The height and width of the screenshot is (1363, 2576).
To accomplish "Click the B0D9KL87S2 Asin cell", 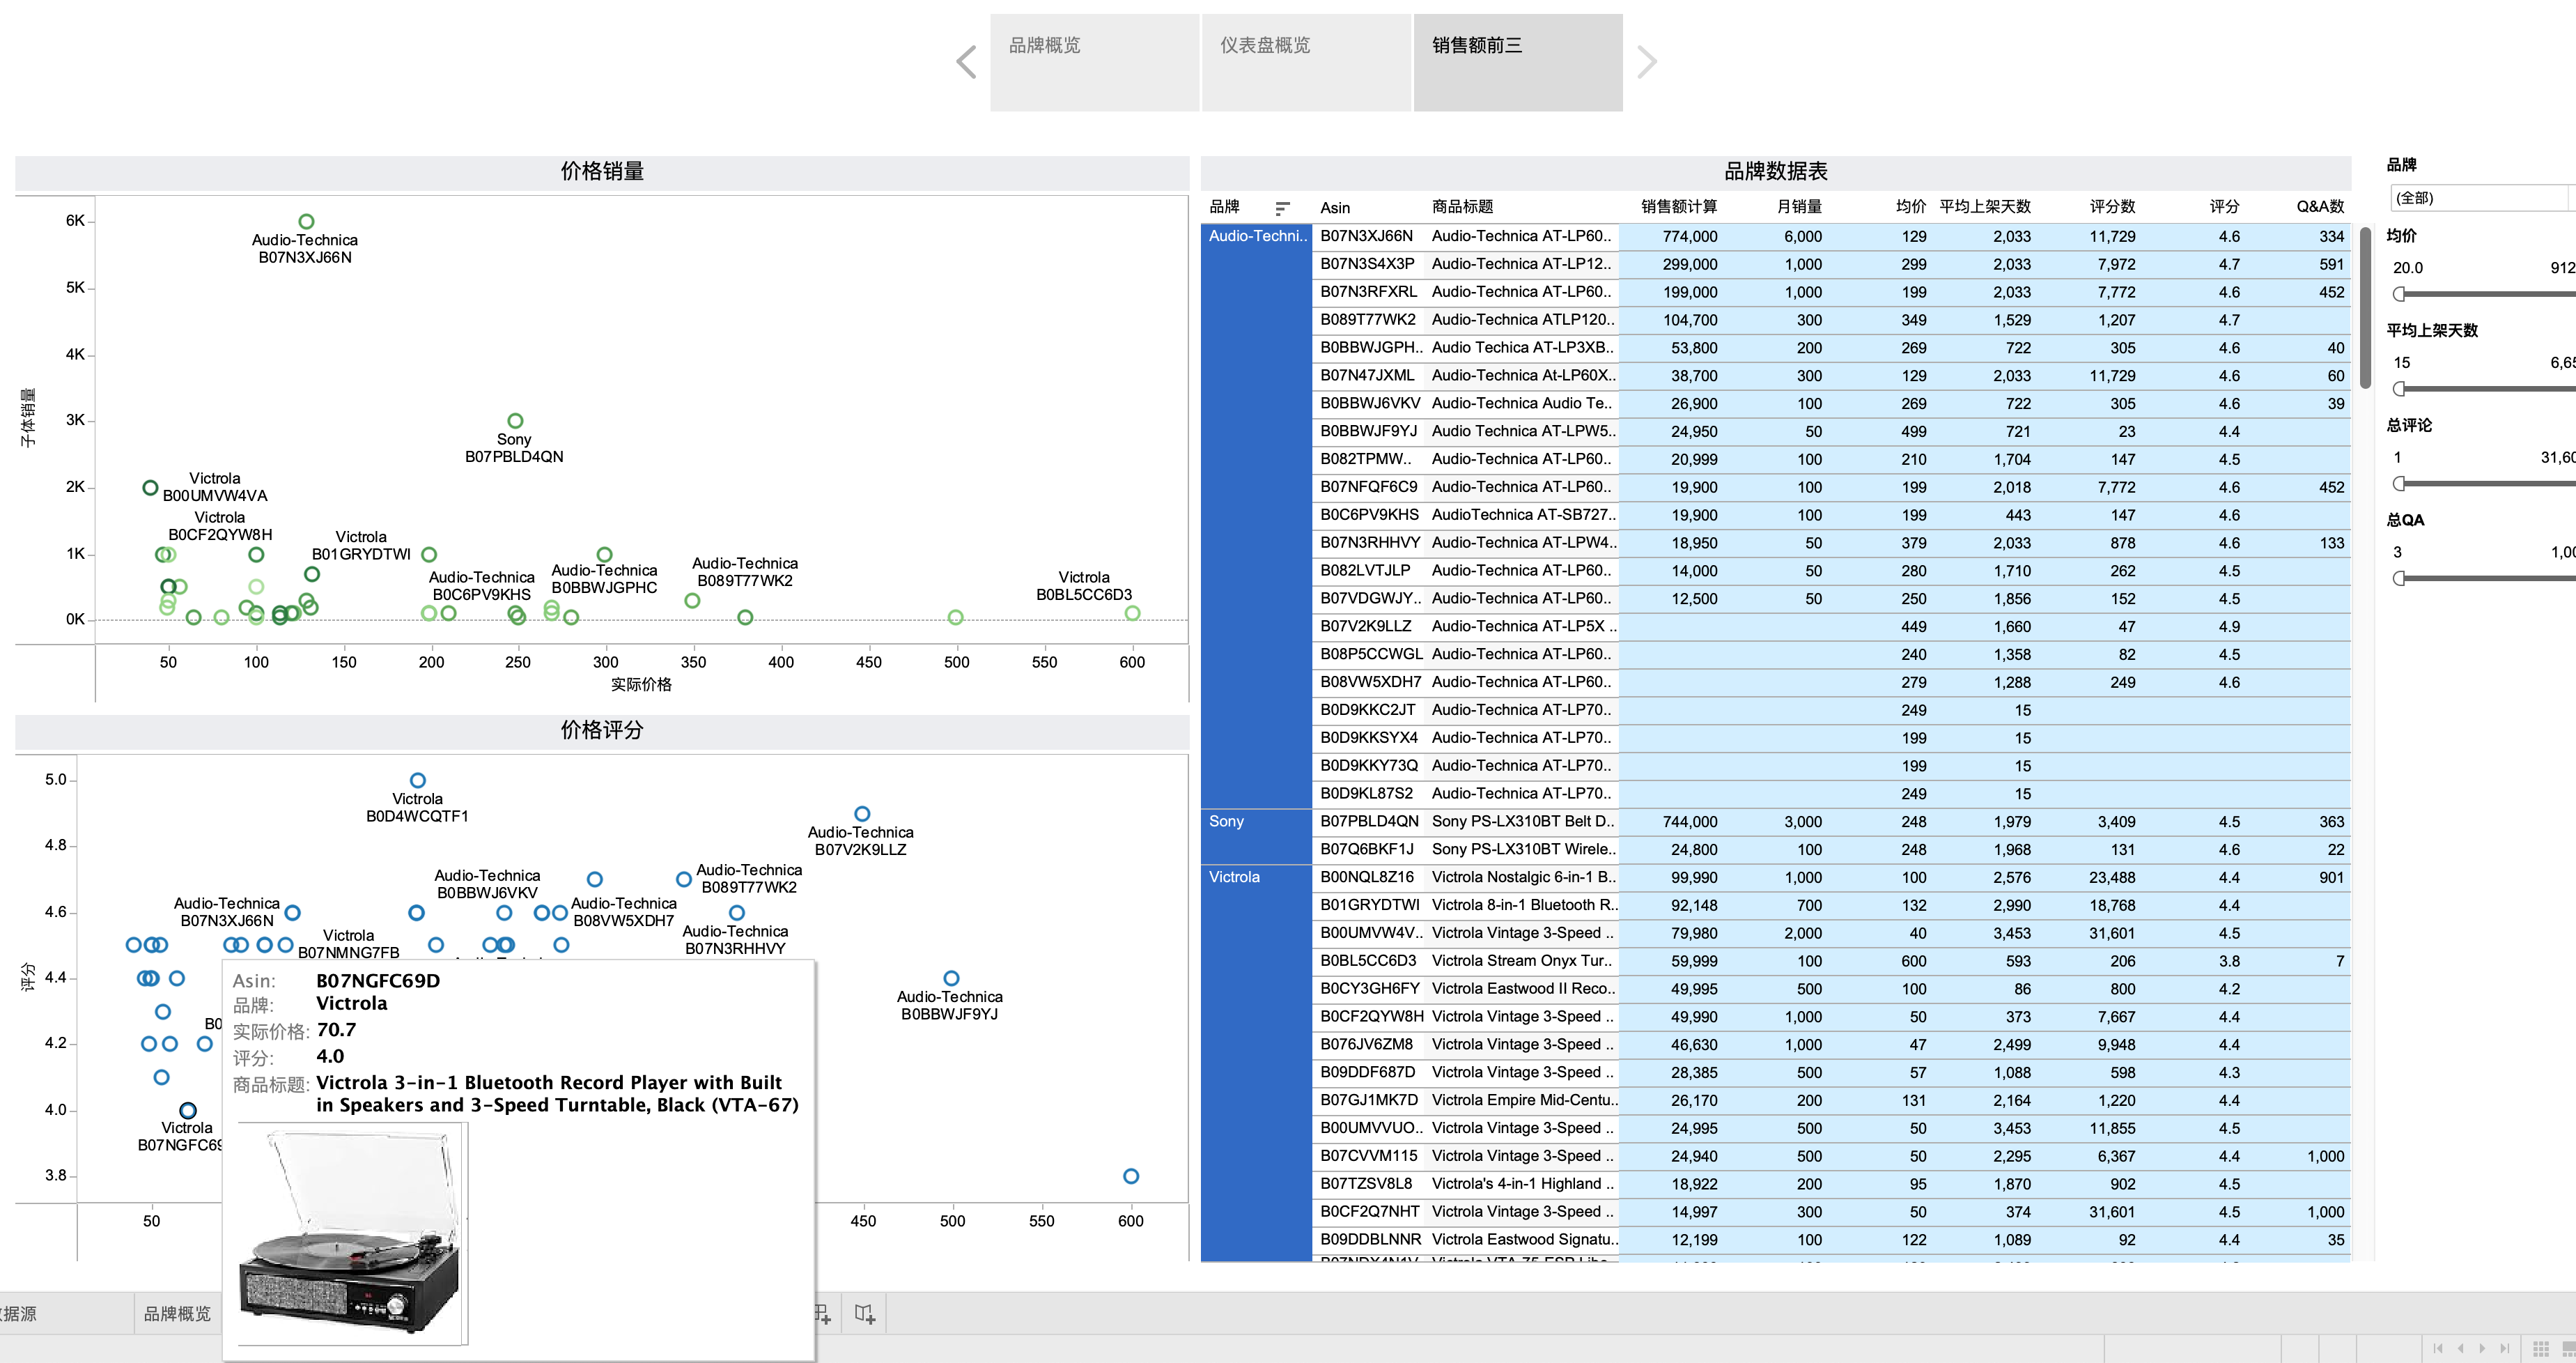I will 1367,793.
